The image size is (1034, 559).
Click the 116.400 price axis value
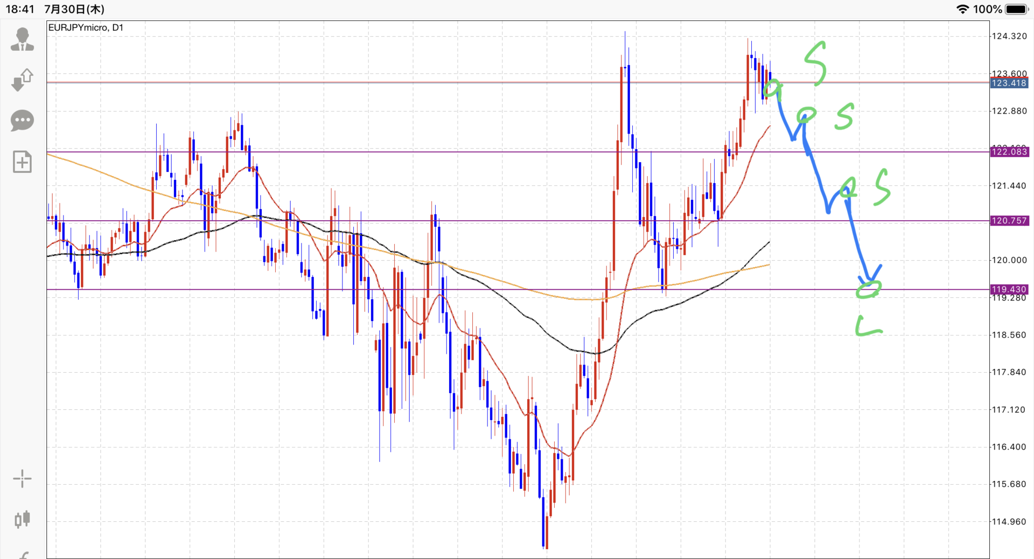1009,447
